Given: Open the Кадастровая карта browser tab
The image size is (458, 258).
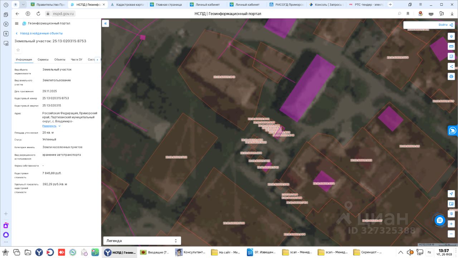Looking at the screenshot, I should click(x=127, y=5).
